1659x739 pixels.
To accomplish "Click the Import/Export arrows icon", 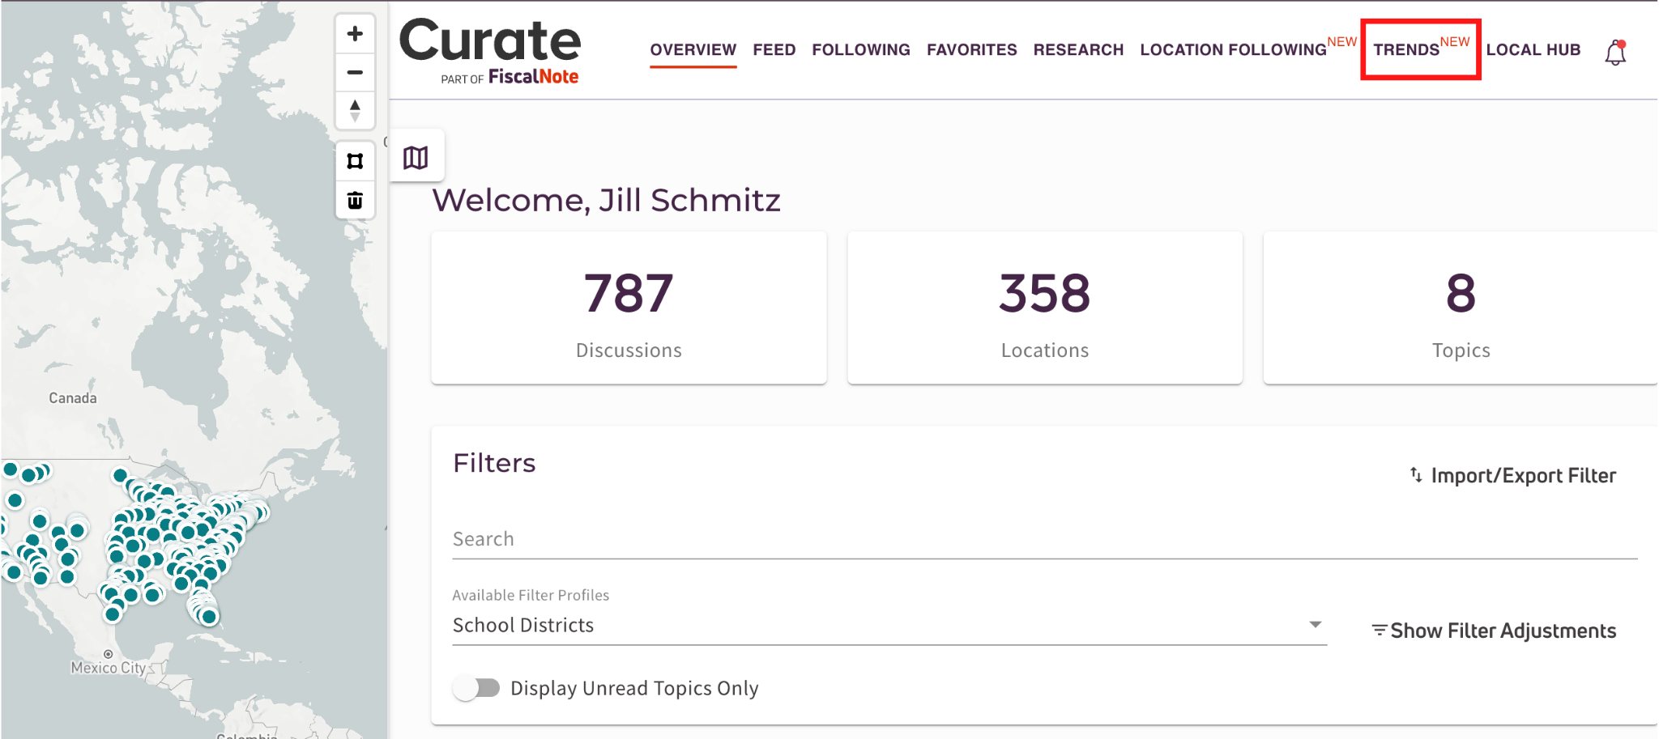I will [1416, 475].
